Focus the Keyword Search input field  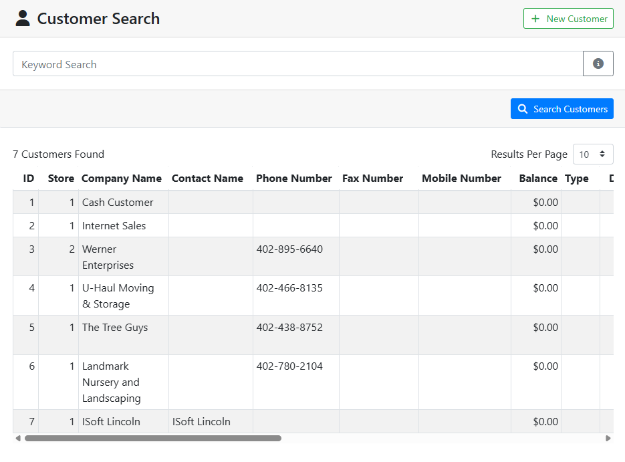pos(297,64)
